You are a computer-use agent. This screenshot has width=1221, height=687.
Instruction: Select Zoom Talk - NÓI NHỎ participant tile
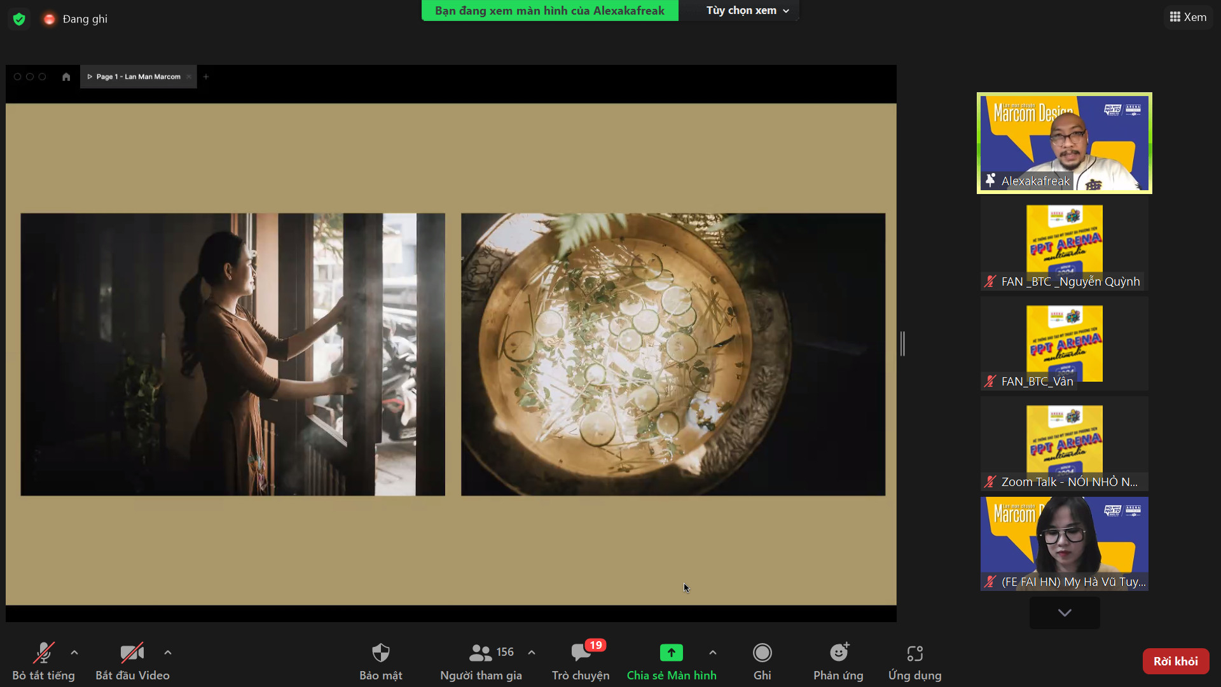pos(1065,444)
